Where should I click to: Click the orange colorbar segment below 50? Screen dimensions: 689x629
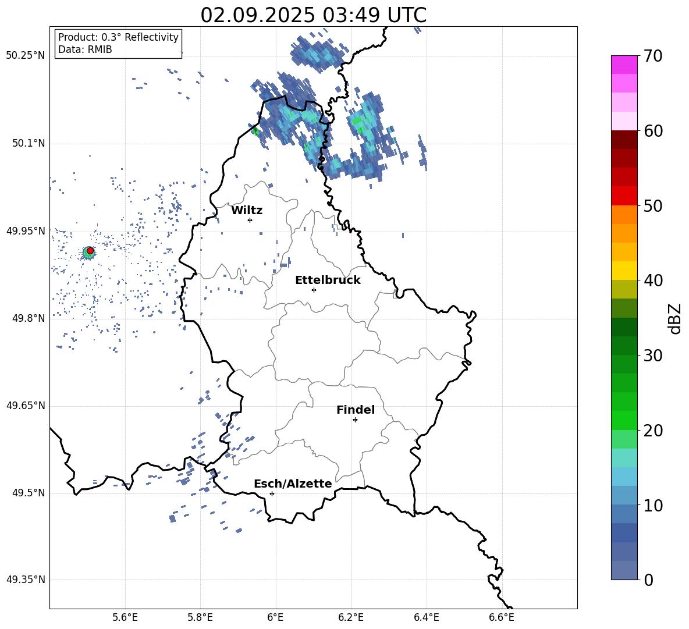click(624, 215)
